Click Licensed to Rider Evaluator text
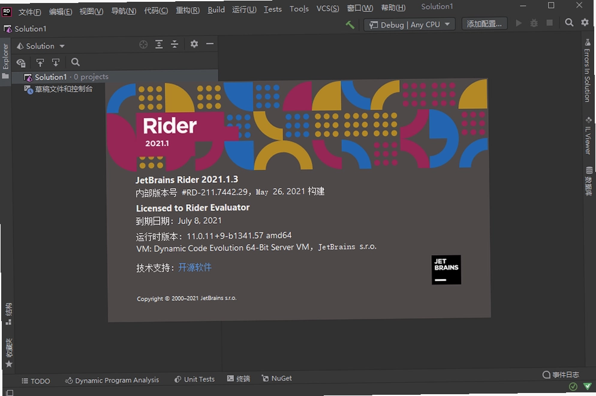 pyautogui.click(x=192, y=208)
